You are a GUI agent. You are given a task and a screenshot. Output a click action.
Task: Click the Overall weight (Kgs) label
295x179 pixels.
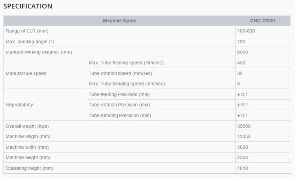pyautogui.click(x=27, y=126)
